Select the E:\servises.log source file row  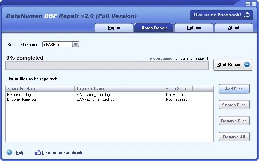(19, 95)
